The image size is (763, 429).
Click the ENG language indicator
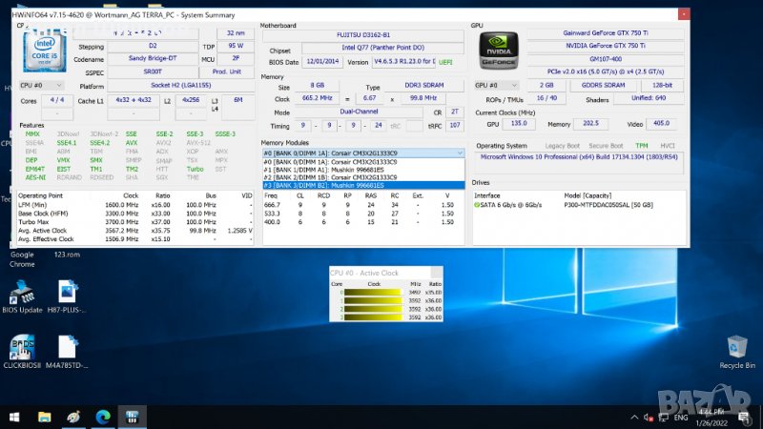[682, 417]
